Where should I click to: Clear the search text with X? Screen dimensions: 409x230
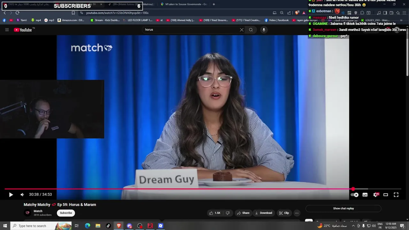(242, 30)
